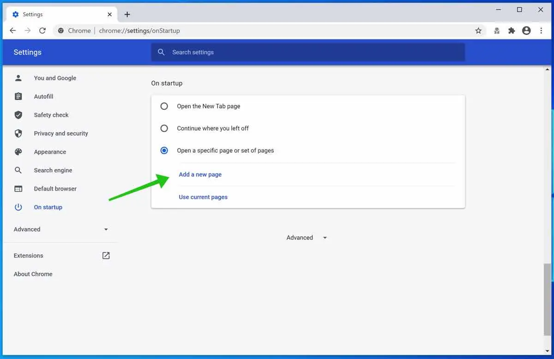The width and height of the screenshot is (554, 359).
Task: Click scrollbar up arrow
Action: [x=548, y=69]
